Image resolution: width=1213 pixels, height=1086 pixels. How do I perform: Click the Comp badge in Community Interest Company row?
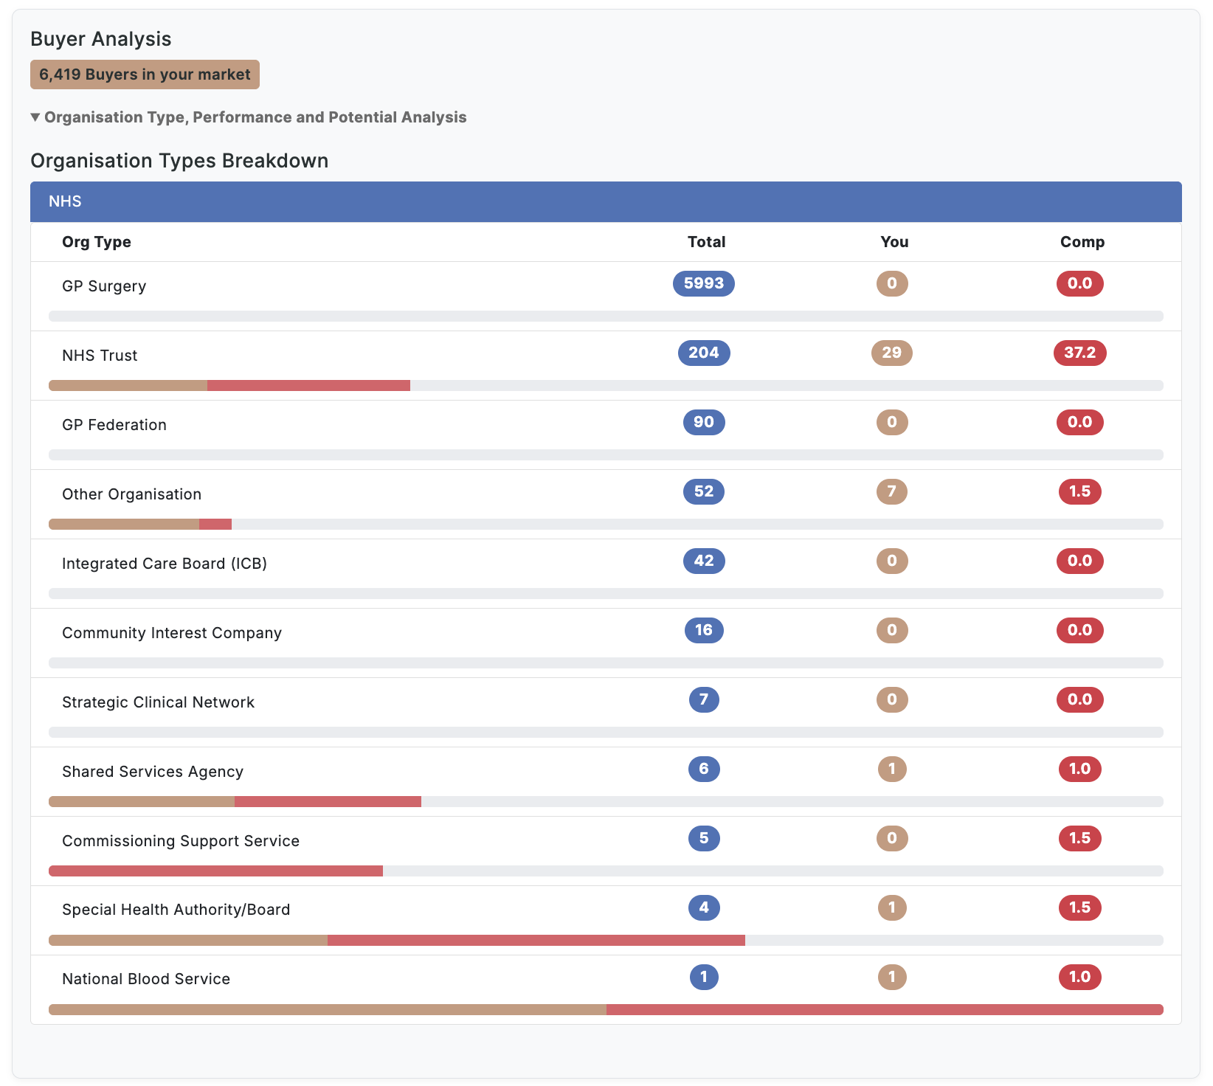coord(1080,630)
